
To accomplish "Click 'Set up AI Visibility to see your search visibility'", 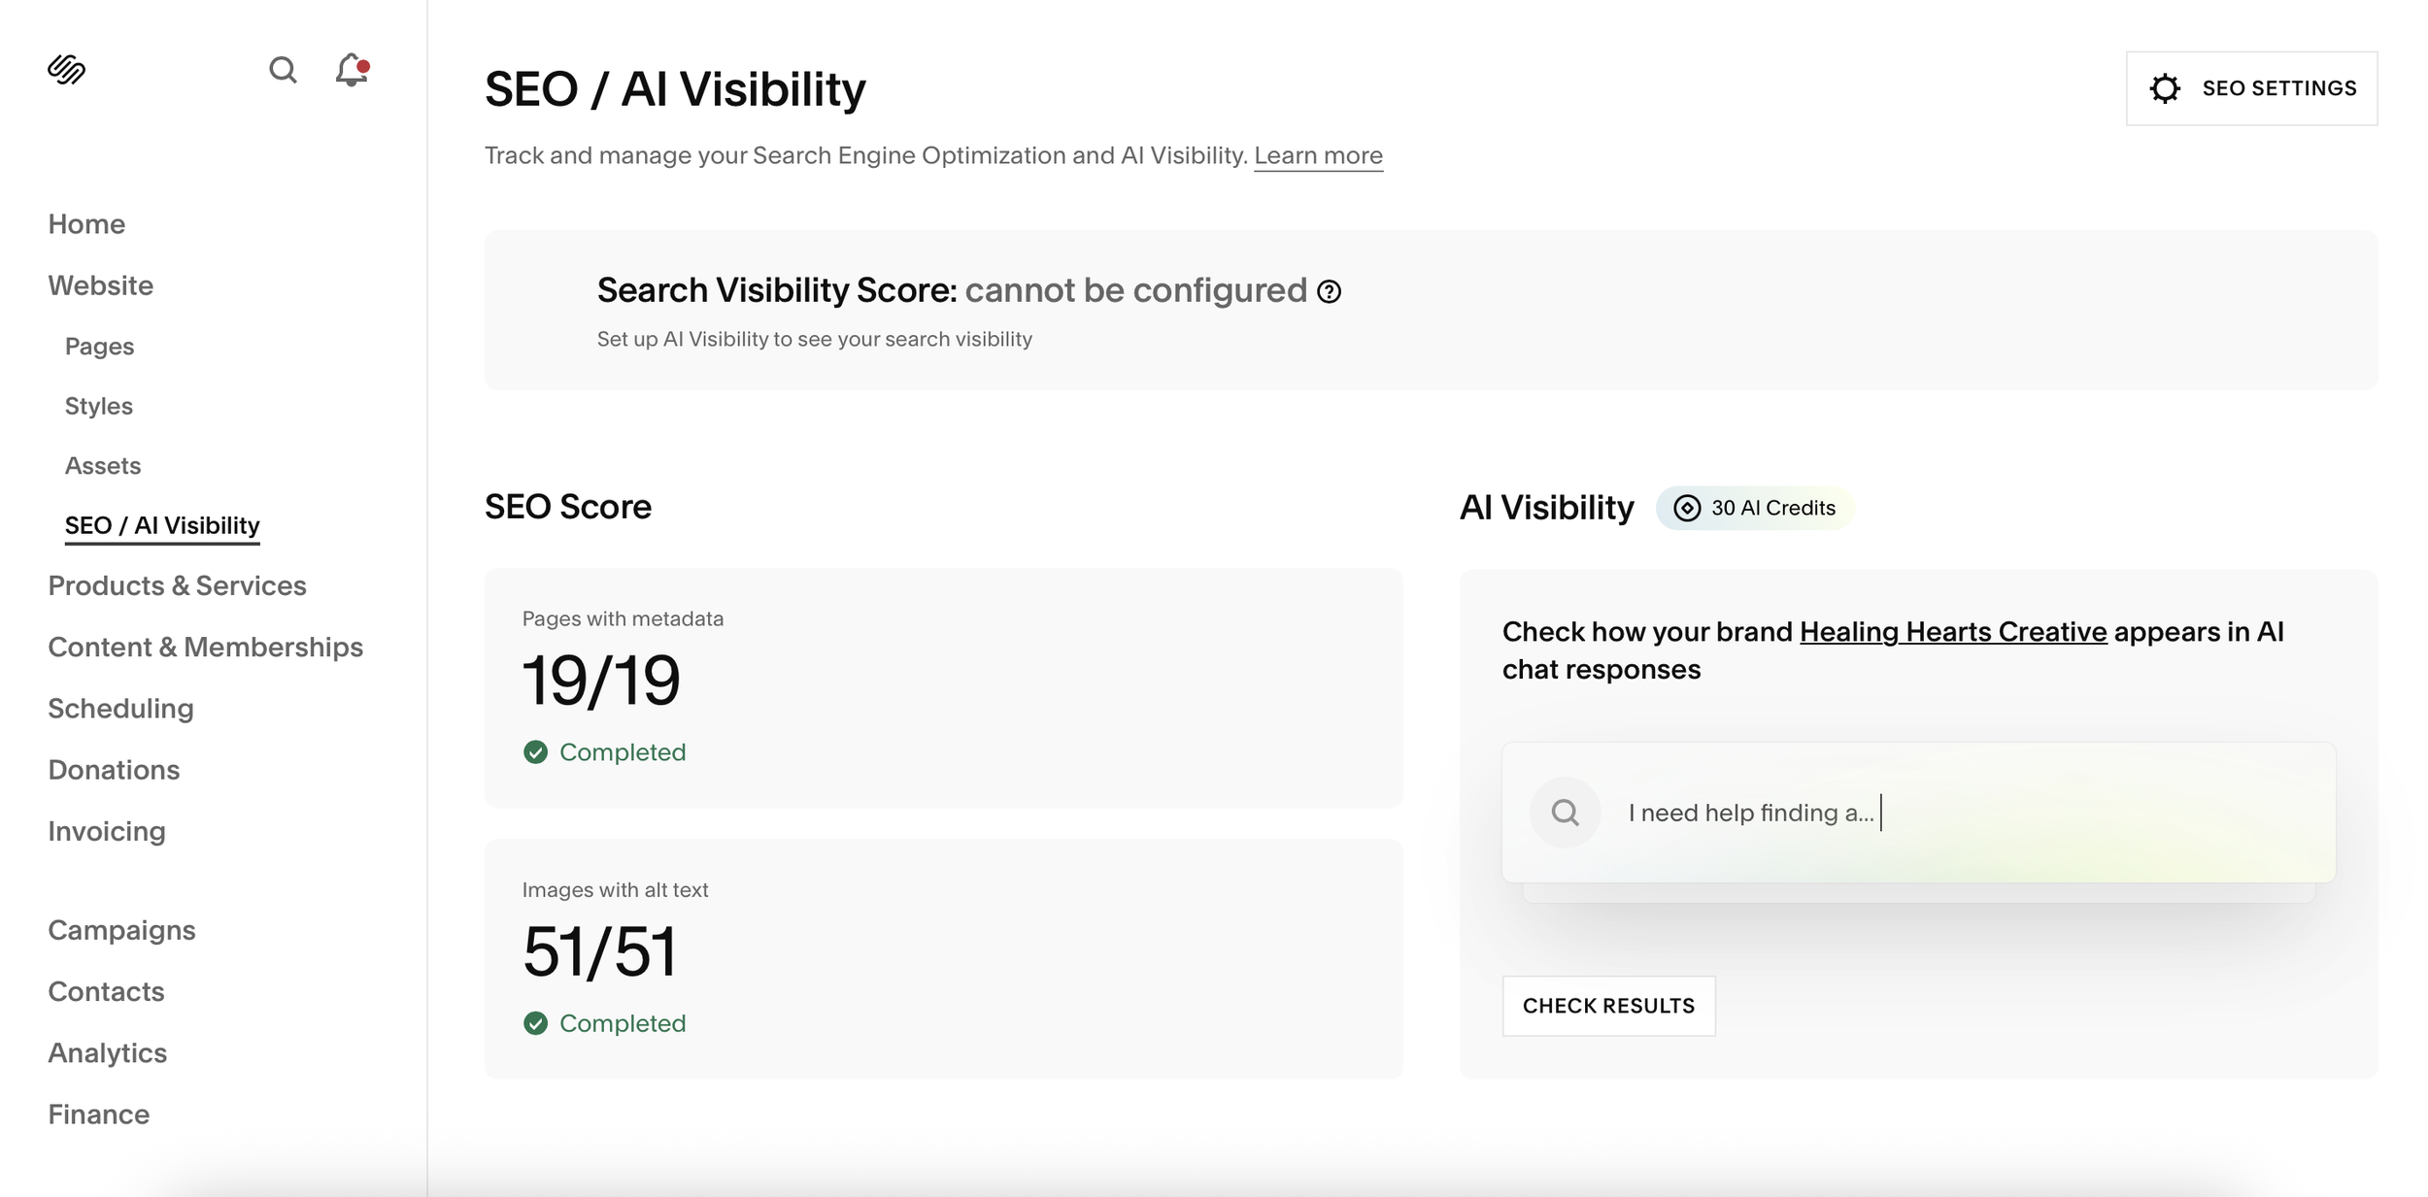I will click(x=814, y=339).
